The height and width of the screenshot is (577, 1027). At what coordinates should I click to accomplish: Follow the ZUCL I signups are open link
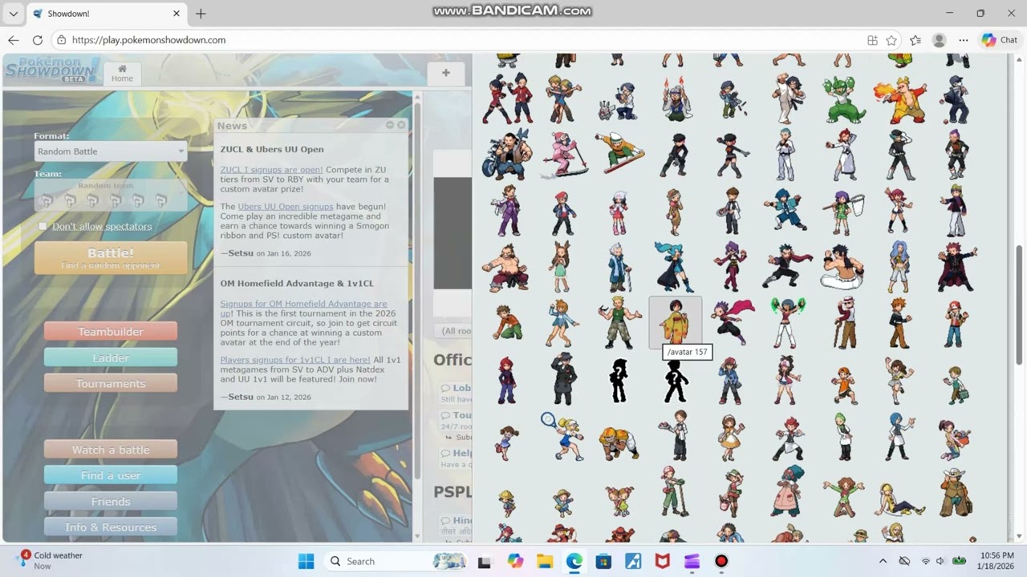click(x=271, y=170)
